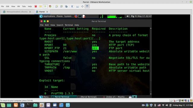
Task: Click the yellow suspend VM button
Action: pyautogui.click(x=40, y=6)
